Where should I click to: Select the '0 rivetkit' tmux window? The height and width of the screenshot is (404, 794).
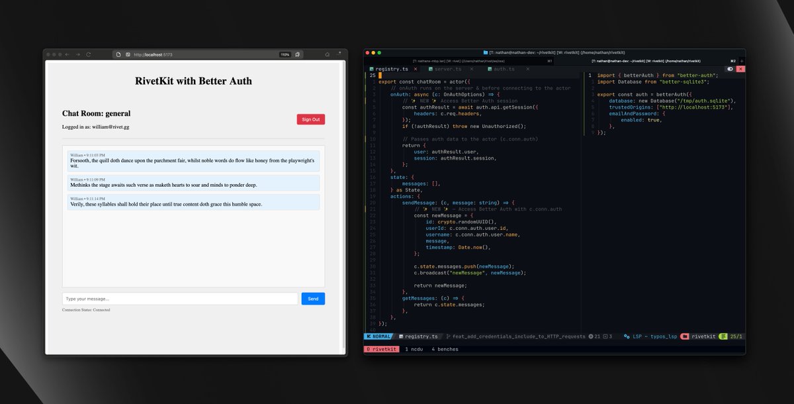coord(380,349)
